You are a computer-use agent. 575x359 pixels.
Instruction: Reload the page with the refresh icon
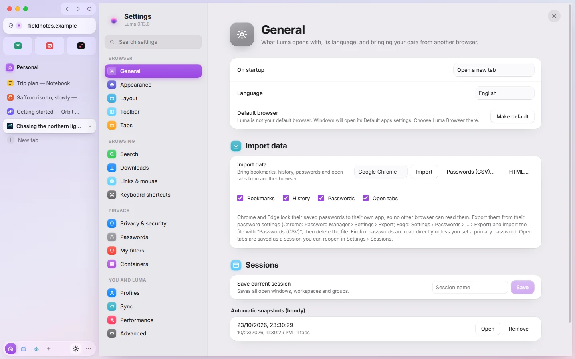(x=89, y=9)
